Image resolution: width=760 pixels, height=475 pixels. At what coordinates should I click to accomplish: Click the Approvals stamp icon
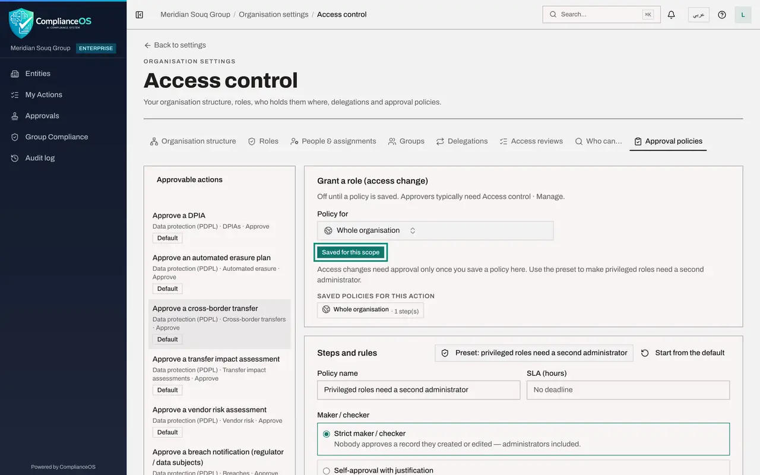coord(15,116)
